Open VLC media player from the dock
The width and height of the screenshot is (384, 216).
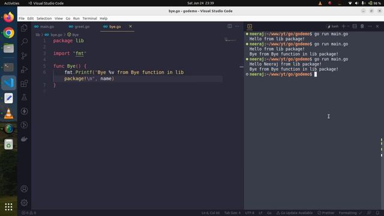click(8, 113)
